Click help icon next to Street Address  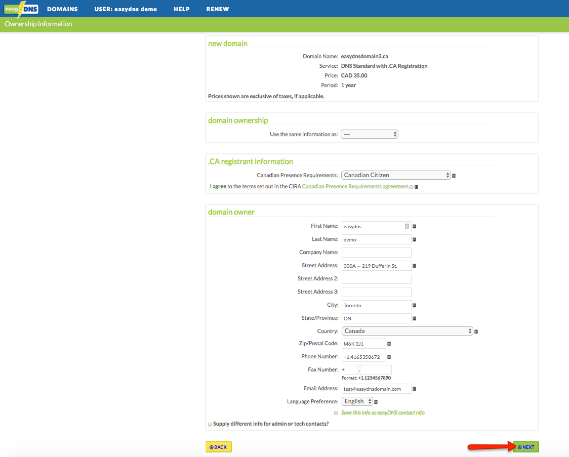point(415,266)
